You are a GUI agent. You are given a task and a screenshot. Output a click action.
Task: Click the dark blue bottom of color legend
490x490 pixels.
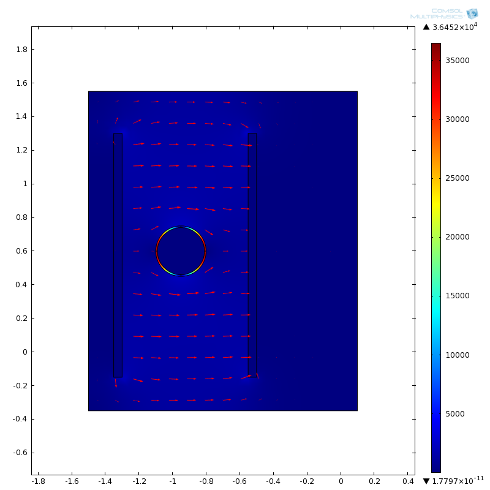(x=435, y=467)
